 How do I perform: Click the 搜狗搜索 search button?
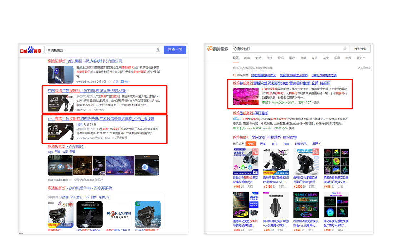click(x=360, y=49)
